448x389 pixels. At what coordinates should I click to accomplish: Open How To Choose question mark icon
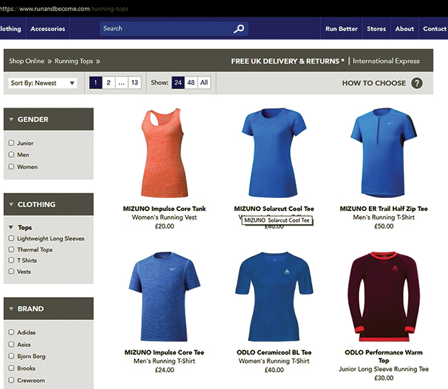[417, 83]
